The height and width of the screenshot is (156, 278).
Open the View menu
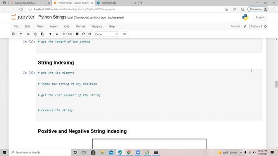coord(40,26)
